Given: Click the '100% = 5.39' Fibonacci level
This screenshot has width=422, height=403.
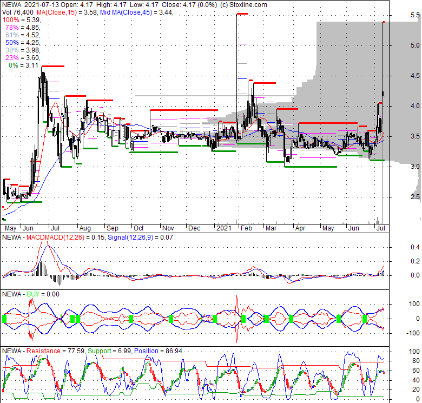Looking at the screenshot, I should 21,20.
